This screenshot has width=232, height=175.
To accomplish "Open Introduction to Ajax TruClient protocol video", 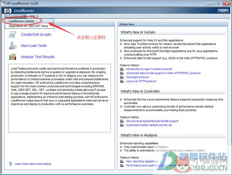I will click(149, 69).
